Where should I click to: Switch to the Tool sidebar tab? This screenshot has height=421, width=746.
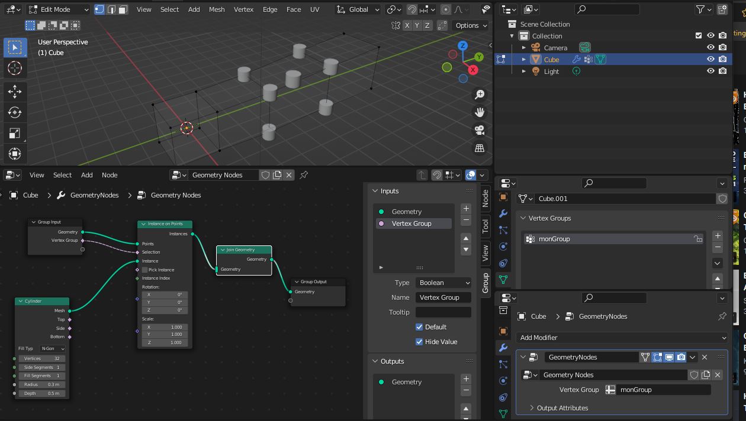click(x=485, y=226)
